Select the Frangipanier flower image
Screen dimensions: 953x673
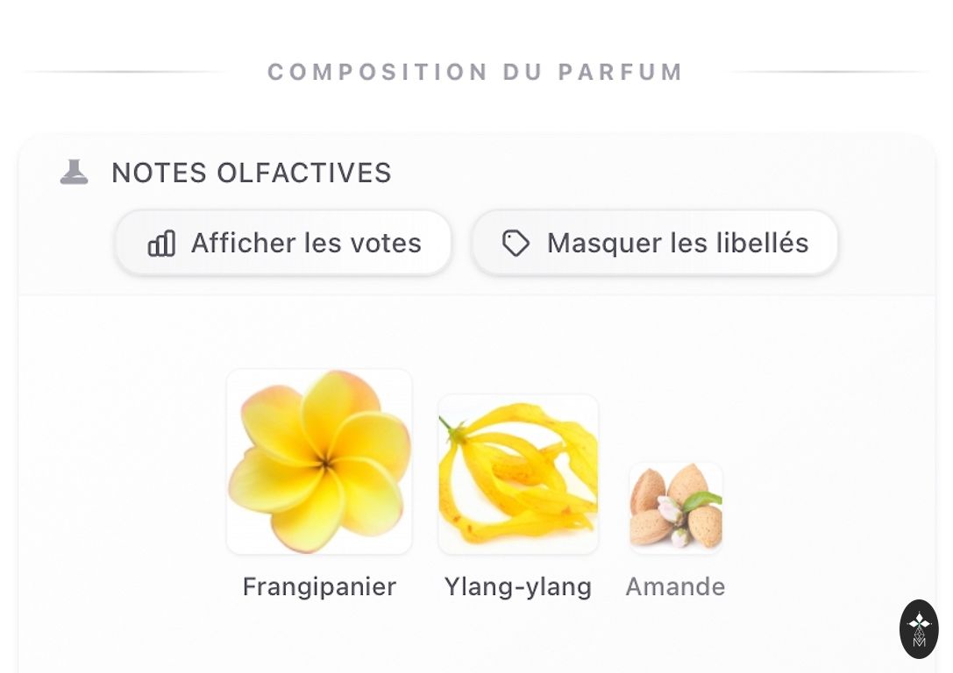[x=319, y=462]
